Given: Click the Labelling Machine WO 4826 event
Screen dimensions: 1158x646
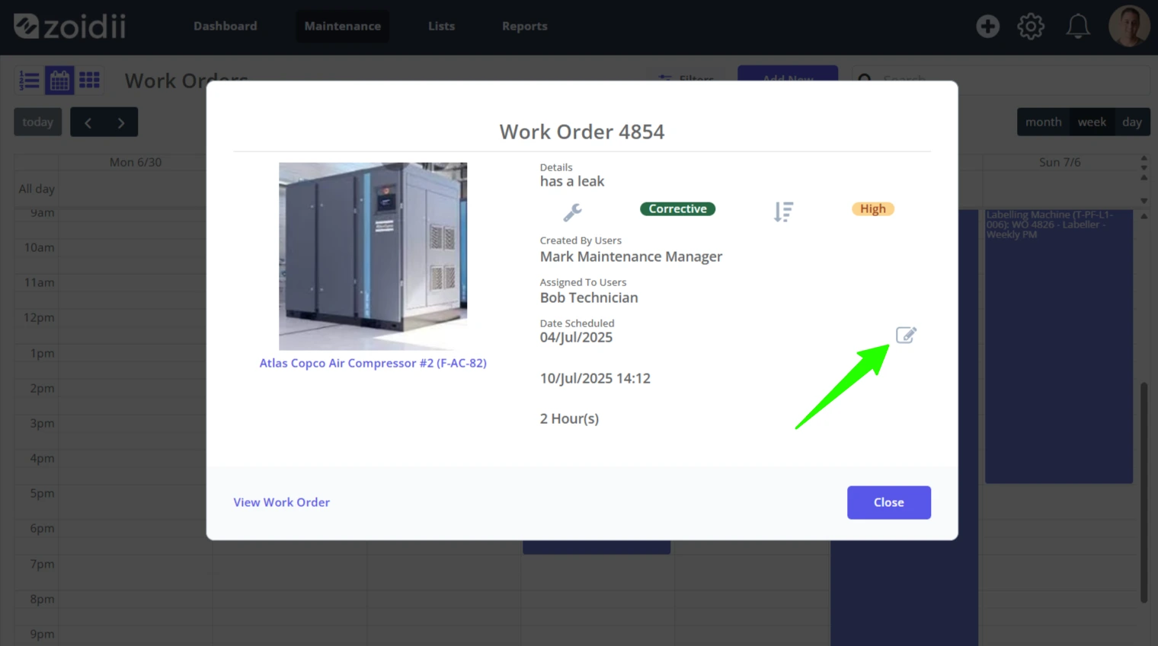Looking at the screenshot, I should (1058, 346).
